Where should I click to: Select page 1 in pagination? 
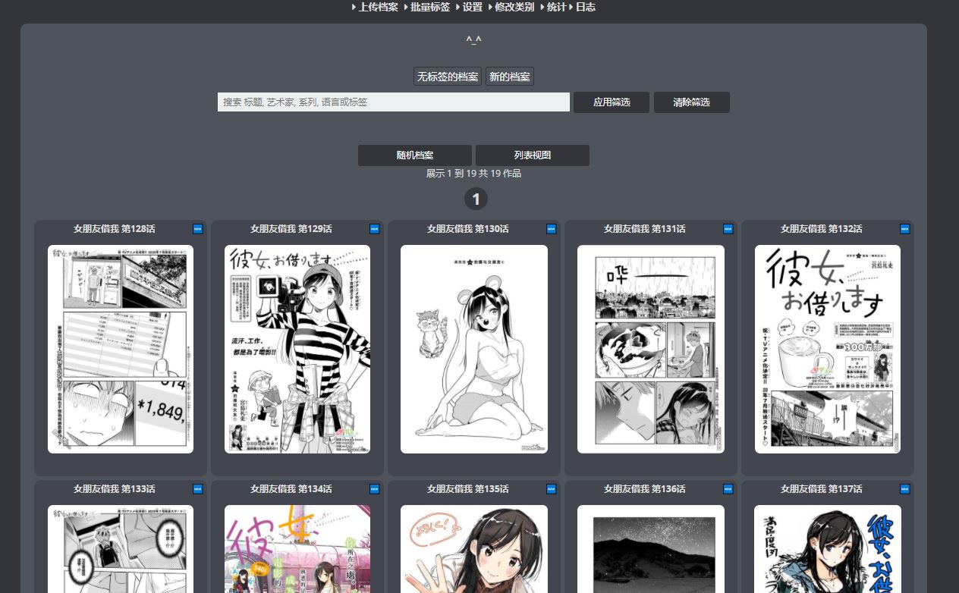[476, 199]
